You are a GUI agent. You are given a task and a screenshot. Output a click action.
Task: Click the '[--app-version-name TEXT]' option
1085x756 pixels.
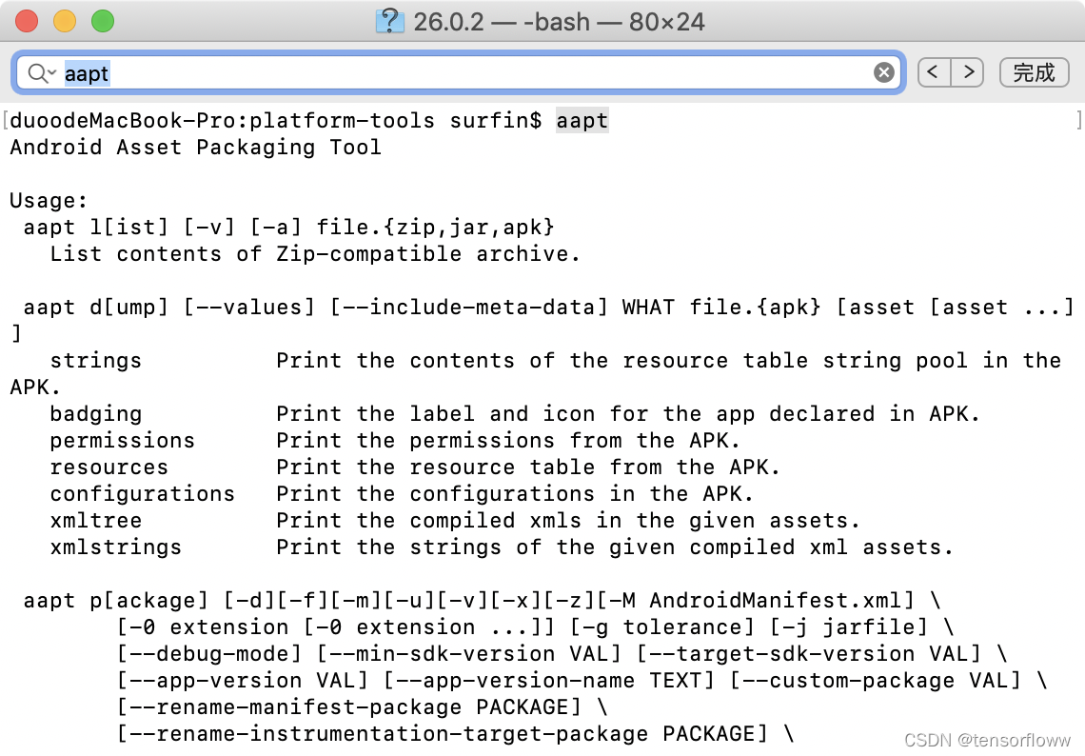548,681
